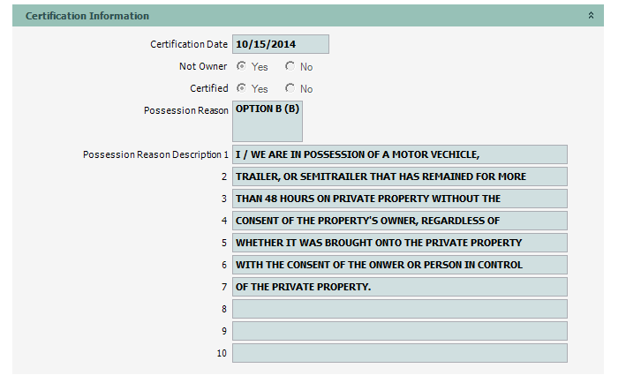
Task: Select No for Certified
Action: click(290, 88)
